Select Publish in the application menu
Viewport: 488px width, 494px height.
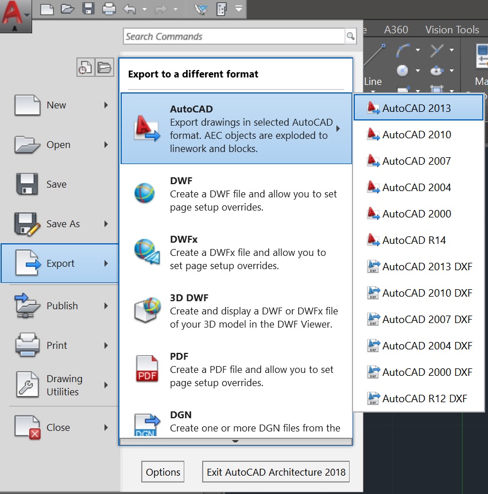[x=60, y=306]
